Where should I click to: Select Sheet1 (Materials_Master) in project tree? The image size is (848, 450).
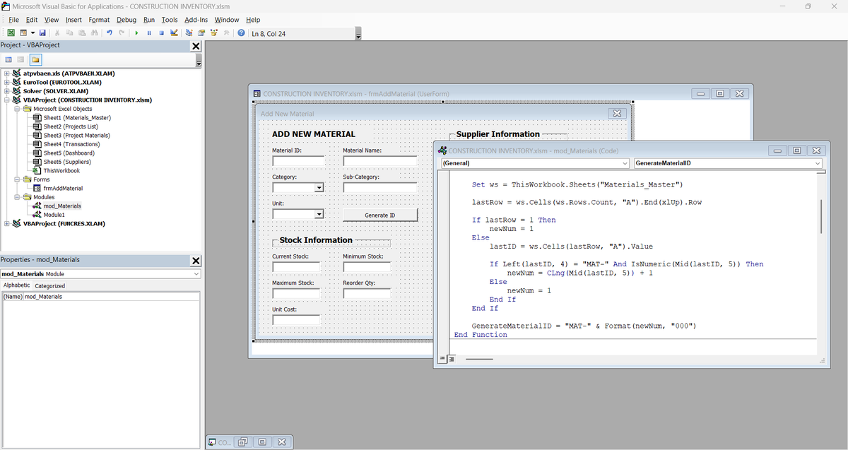[x=77, y=118]
